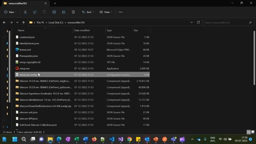Sort by the Size column header
The width and height of the screenshot is (256, 144).
click(x=136, y=30)
